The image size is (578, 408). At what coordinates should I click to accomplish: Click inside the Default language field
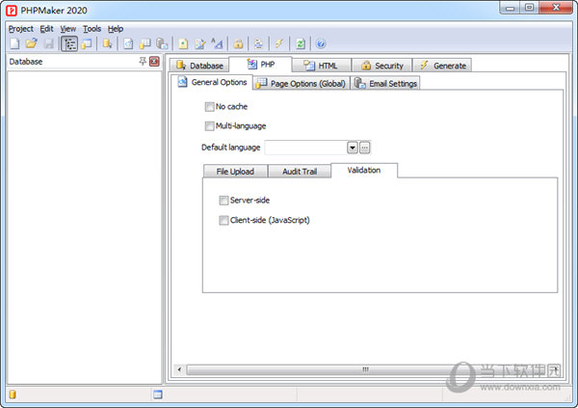click(306, 148)
